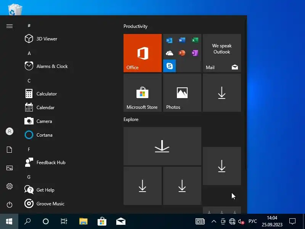Open Excel in Office folder tile
Viewport: 305px width, 229px height.
(195, 40)
